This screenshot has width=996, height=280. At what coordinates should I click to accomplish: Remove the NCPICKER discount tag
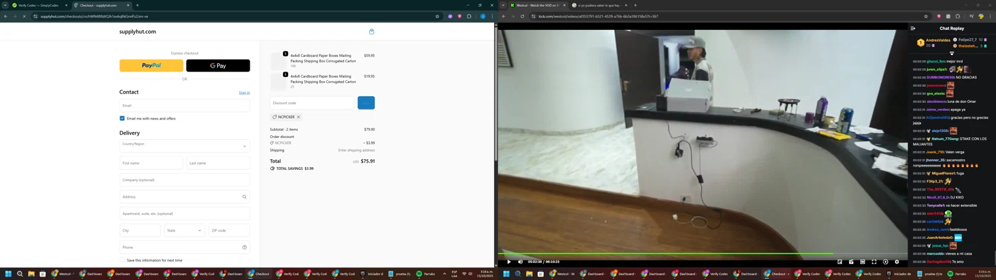(x=299, y=117)
